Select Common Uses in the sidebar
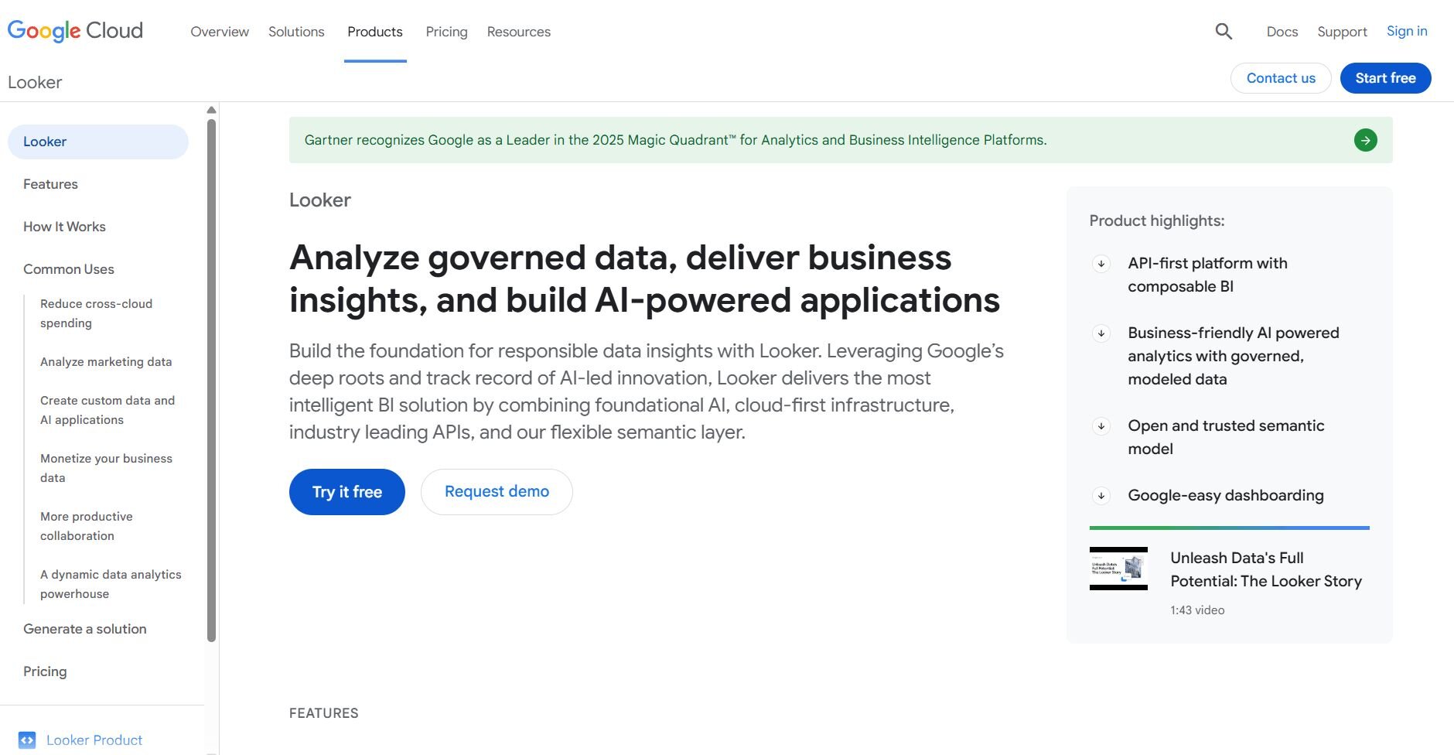Screen dimensions: 1454x755 point(69,269)
